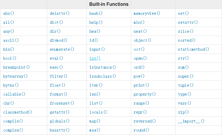Click the reversed() link
Viewport: 222px width, 135px height.
point(144,121)
